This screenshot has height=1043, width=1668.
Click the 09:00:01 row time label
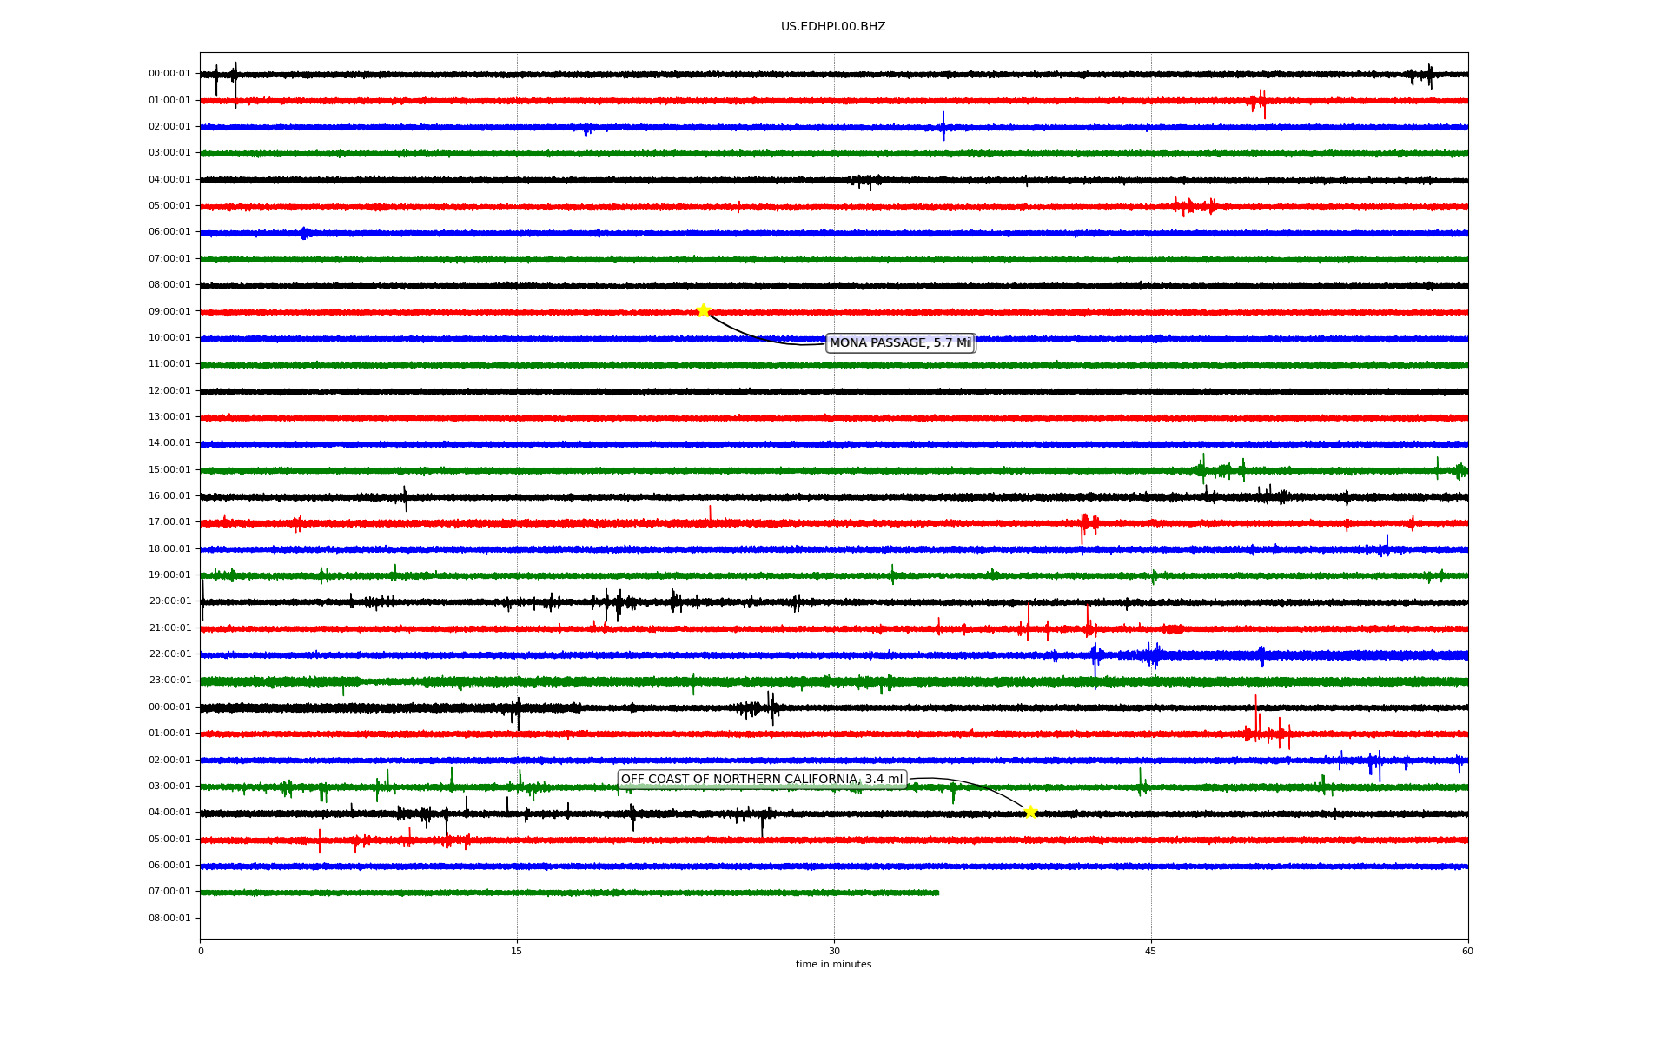pyautogui.click(x=169, y=312)
